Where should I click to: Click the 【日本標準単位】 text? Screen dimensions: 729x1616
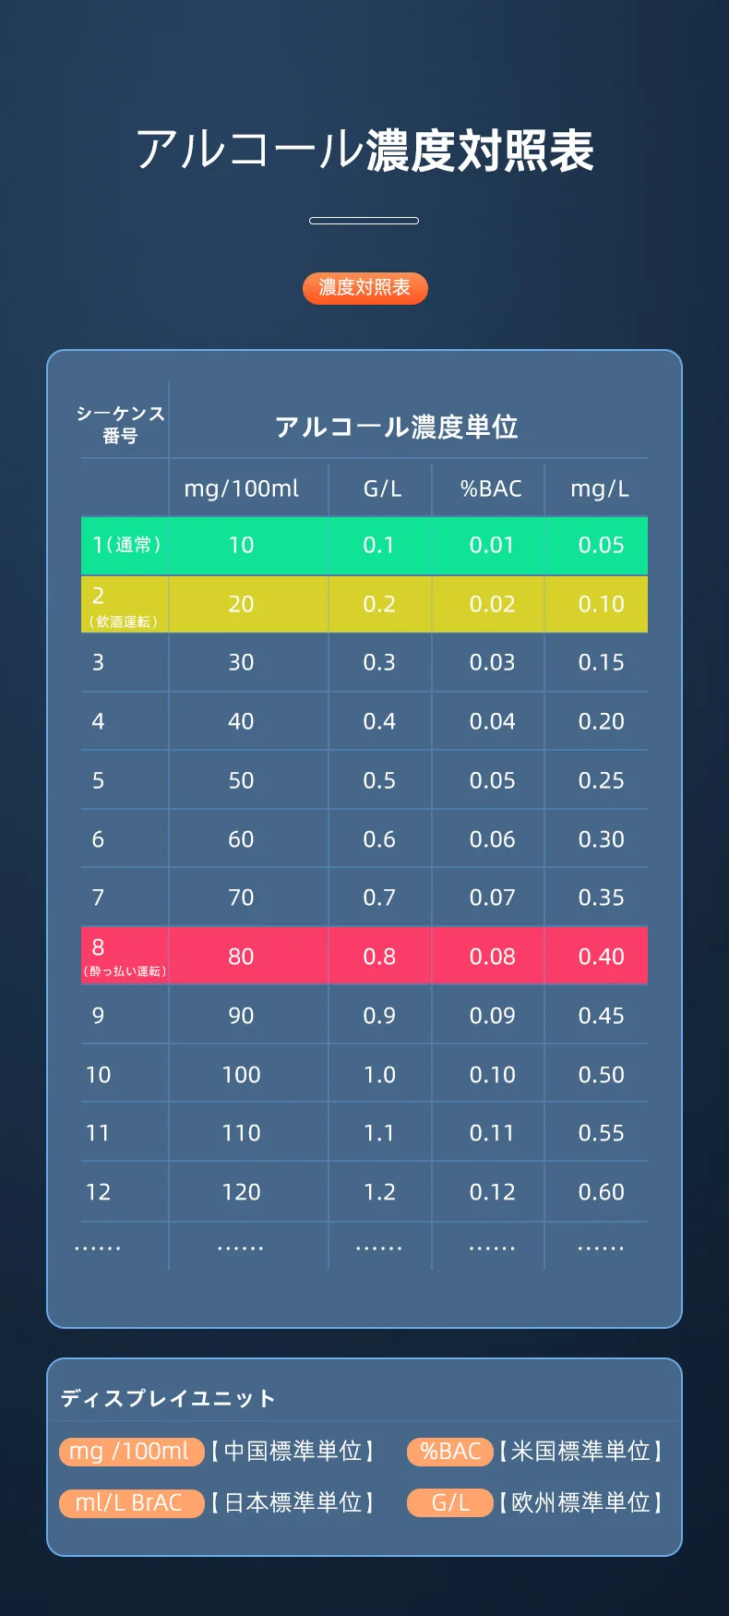point(293,1503)
